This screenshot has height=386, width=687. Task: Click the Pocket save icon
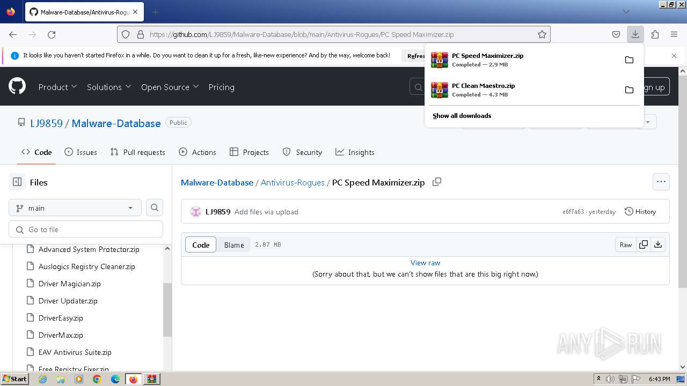point(616,34)
